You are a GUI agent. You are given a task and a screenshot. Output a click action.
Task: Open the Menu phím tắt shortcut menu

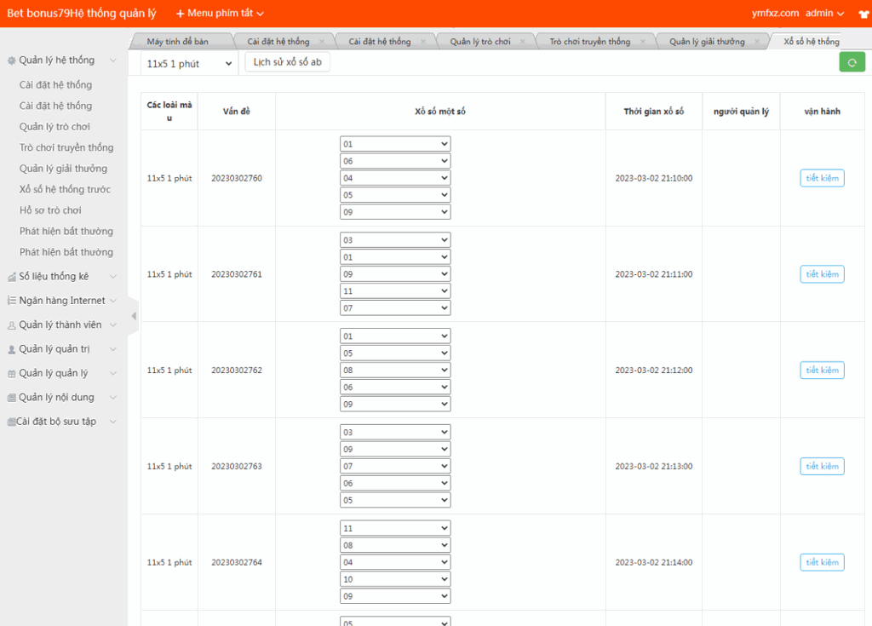click(220, 14)
